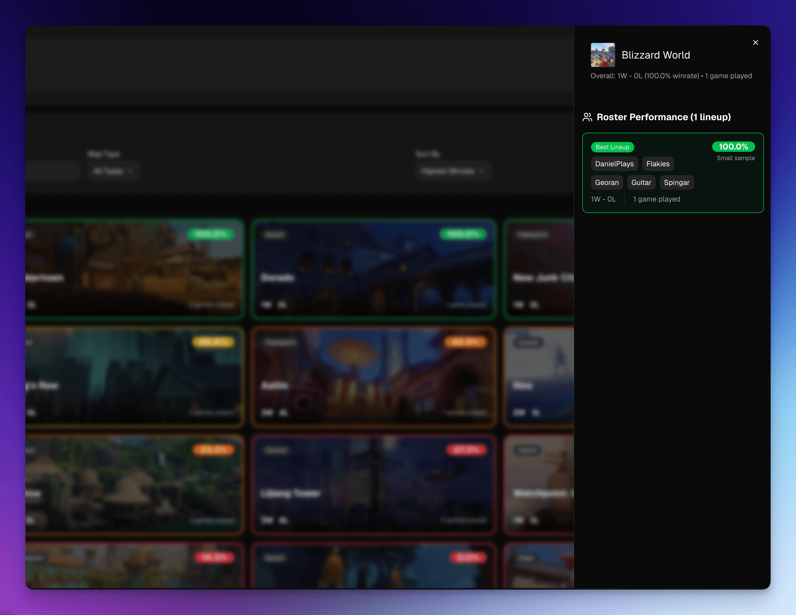The width and height of the screenshot is (796, 615).
Task: Click the Blizzard World map thumbnail
Action: point(603,55)
